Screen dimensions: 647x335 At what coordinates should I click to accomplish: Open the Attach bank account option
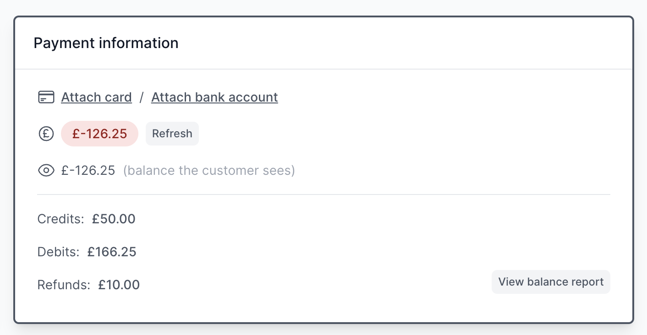pyautogui.click(x=214, y=97)
